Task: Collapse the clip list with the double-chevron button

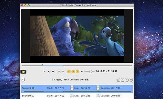Action: coord(23,80)
